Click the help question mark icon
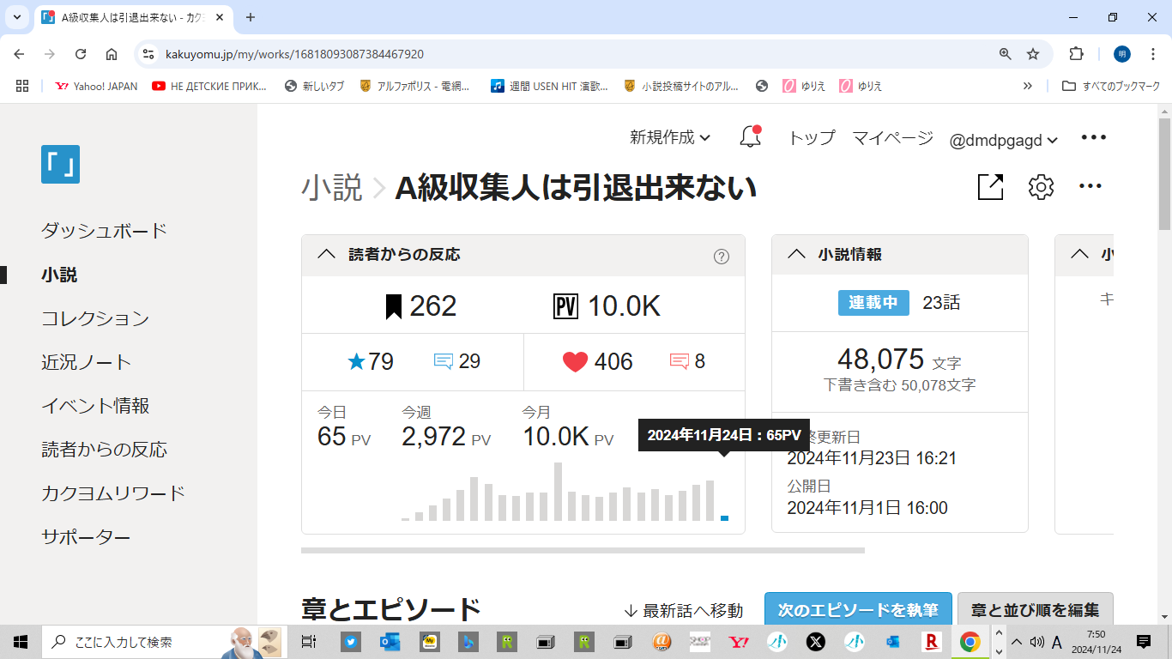Viewport: 1172px width, 659px height. pos(722,256)
